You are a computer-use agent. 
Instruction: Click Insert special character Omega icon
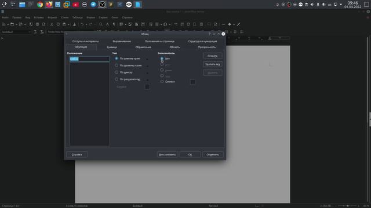point(165,24)
